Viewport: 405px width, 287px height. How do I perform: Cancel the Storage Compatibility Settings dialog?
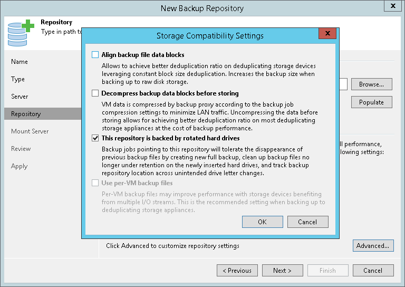307,222
